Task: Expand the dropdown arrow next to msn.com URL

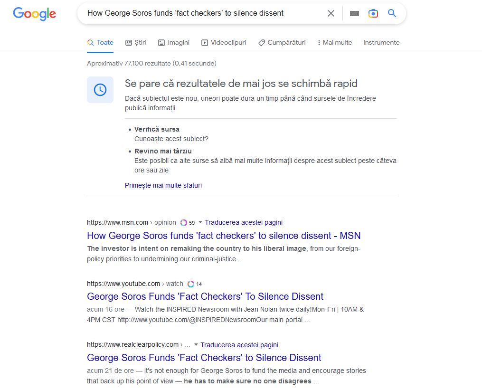Action: [x=200, y=222]
